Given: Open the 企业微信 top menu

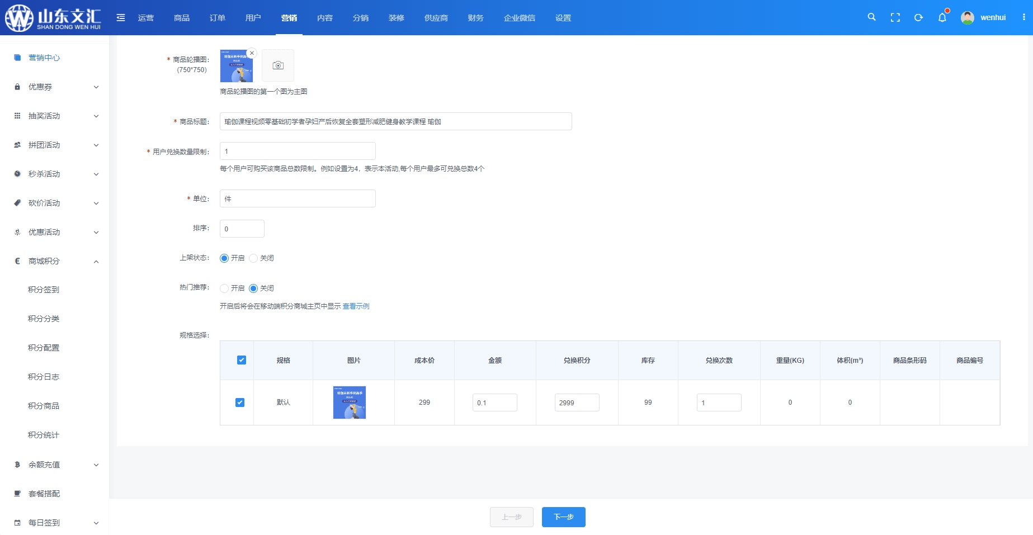Looking at the screenshot, I should pyautogui.click(x=520, y=18).
